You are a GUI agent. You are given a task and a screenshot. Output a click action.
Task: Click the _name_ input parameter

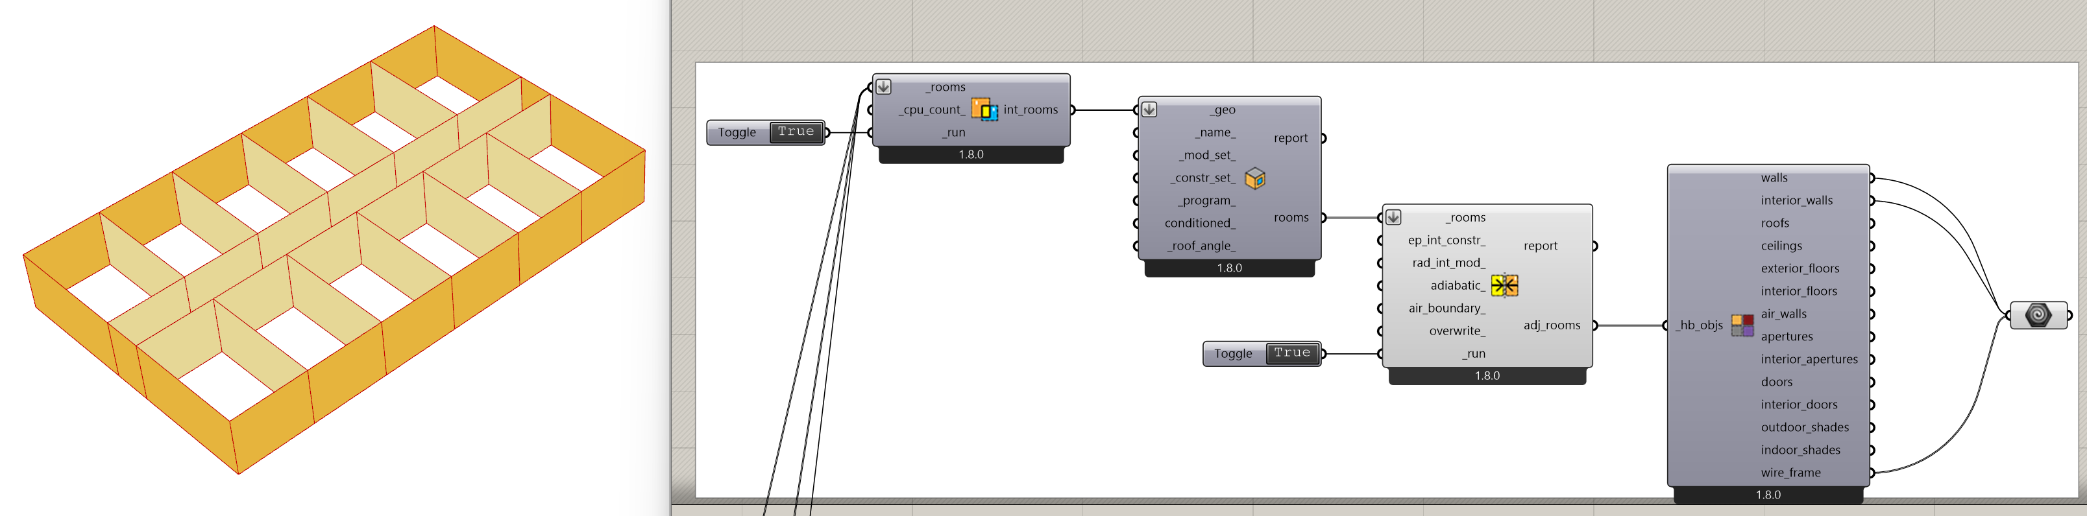tap(1215, 132)
